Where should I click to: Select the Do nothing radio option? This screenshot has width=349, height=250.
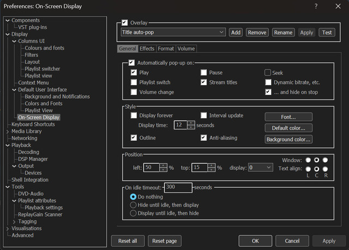[x=133, y=197]
